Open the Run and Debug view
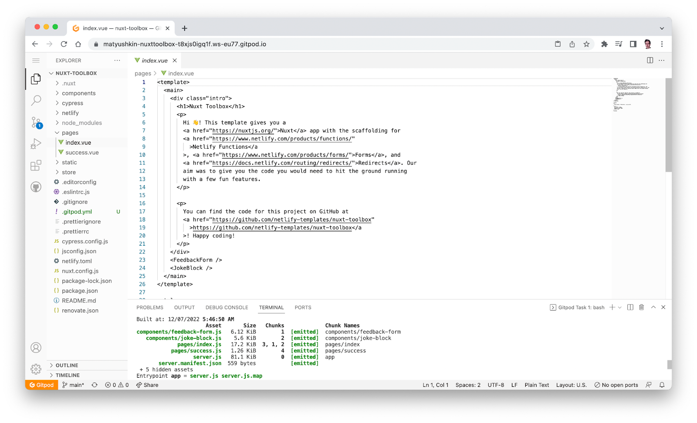697x423 pixels. click(x=36, y=144)
